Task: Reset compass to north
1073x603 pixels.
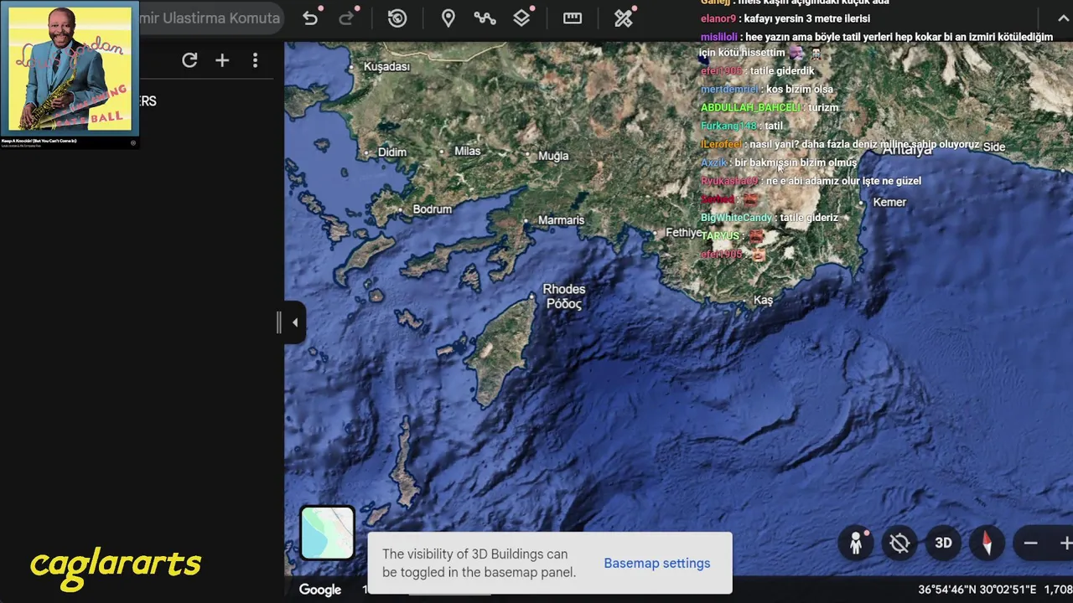Action: (987, 543)
